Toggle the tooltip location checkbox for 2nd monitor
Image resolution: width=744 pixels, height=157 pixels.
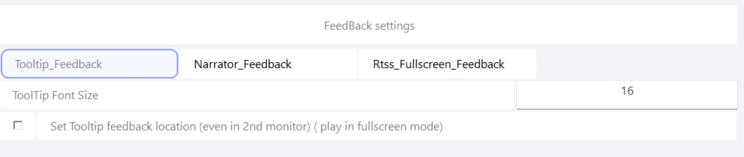17,125
